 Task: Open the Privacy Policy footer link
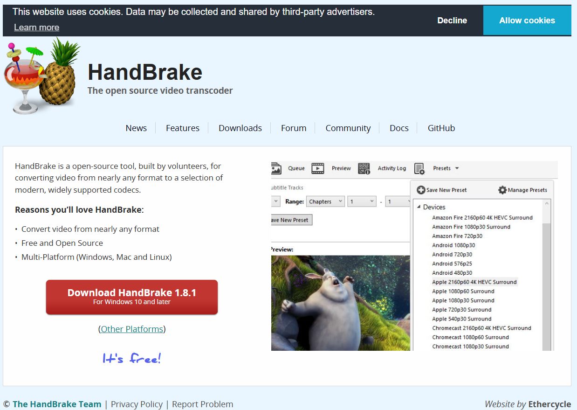click(x=137, y=404)
